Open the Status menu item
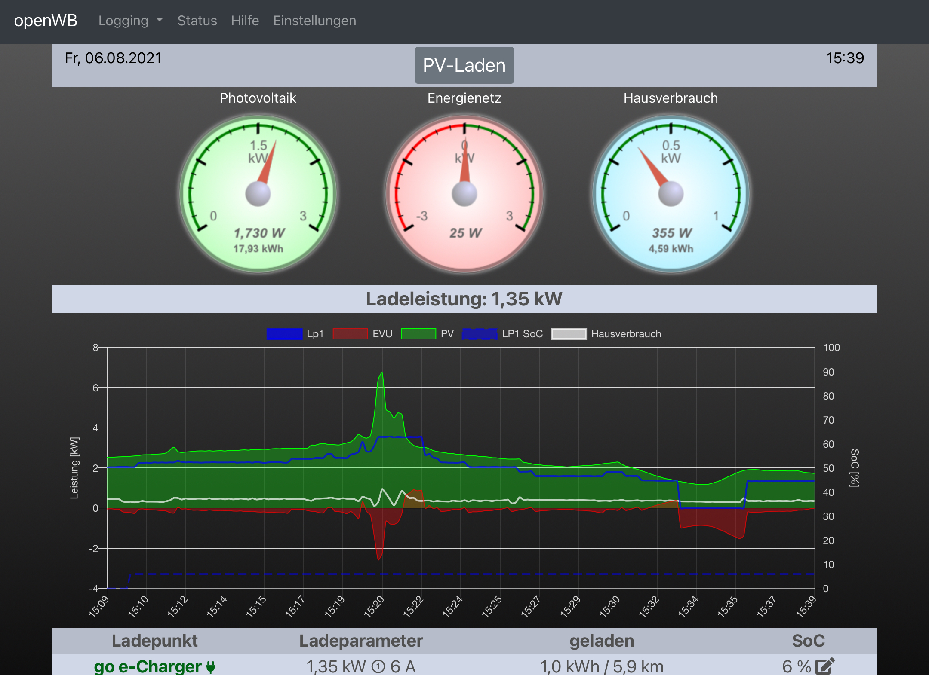Image resolution: width=929 pixels, height=675 pixels. point(197,21)
